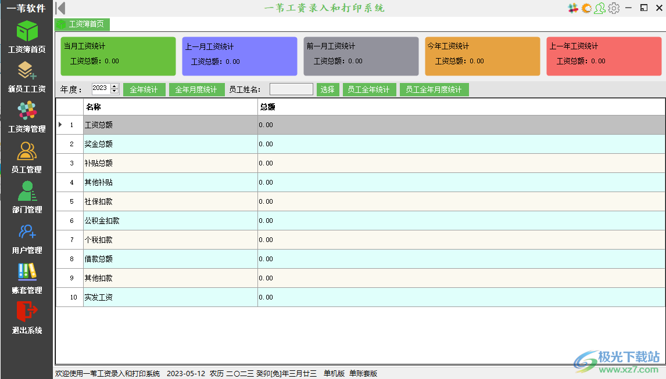666x379 pixels.
Task: Select 工资簿管理 in the left sidebar
Action: [x=26, y=115]
